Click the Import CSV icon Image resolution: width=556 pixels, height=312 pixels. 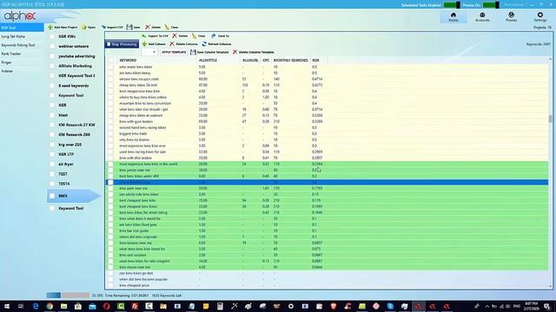pyautogui.click(x=103, y=27)
